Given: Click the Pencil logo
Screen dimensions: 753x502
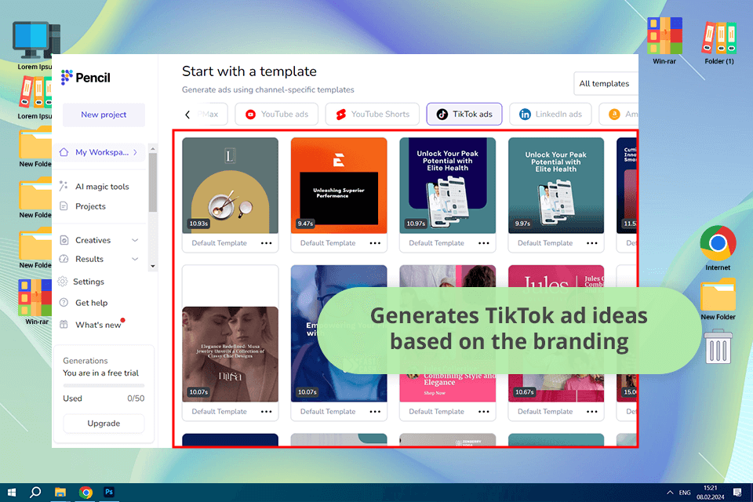Looking at the screenshot, I should point(86,78).
